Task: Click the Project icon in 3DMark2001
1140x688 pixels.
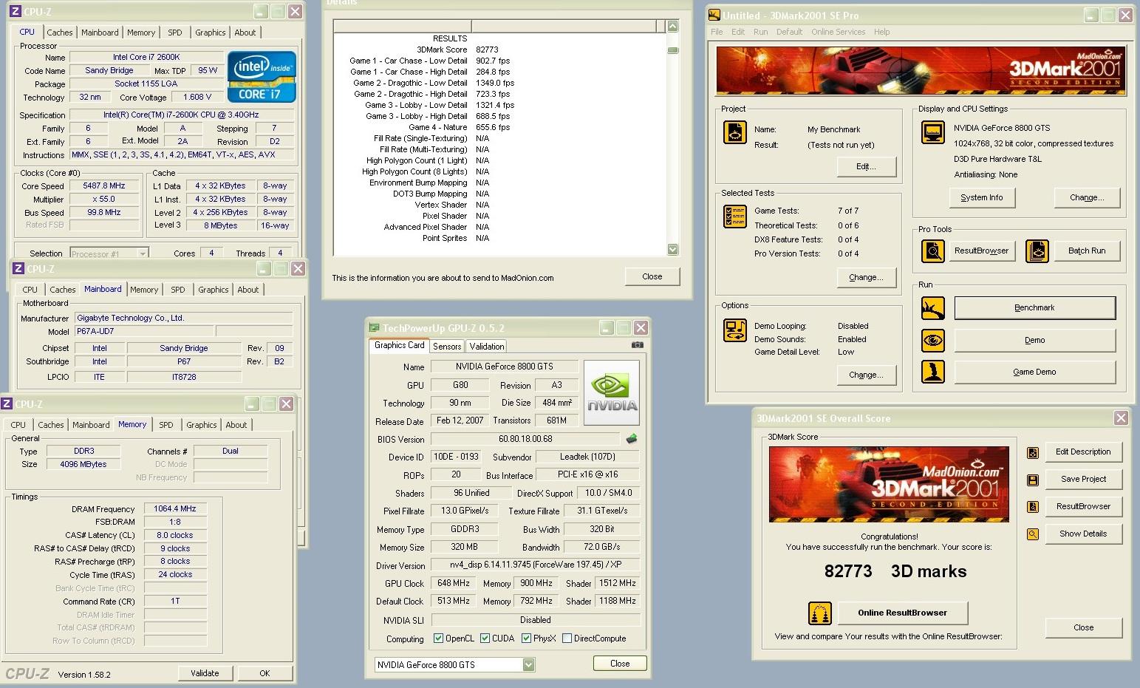Action: click(x=734, y=132)
